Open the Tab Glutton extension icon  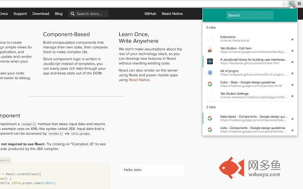292,4
